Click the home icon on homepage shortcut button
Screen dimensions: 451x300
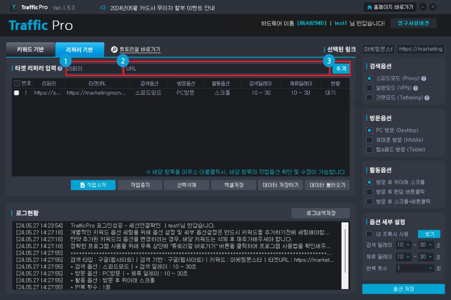pos(369,7)
